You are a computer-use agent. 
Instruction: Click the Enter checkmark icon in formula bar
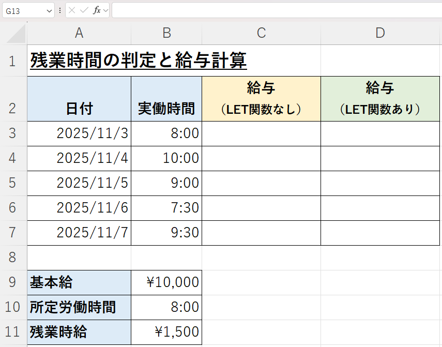pyautogui.click(x=84, y=10)
